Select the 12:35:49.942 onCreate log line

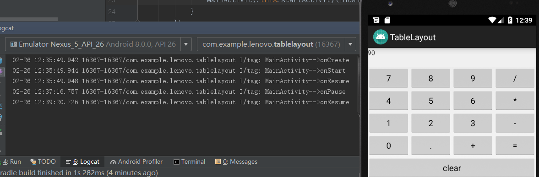coord(181,60)
